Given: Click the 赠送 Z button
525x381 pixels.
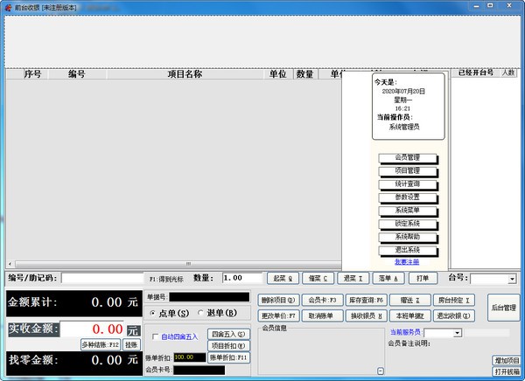Looking at the screenshot, I should [x=410, y=300].
